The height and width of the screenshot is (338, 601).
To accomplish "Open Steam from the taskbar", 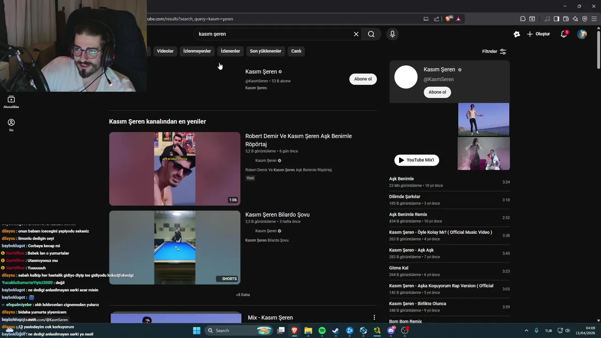I will click(x=336, y=330).
